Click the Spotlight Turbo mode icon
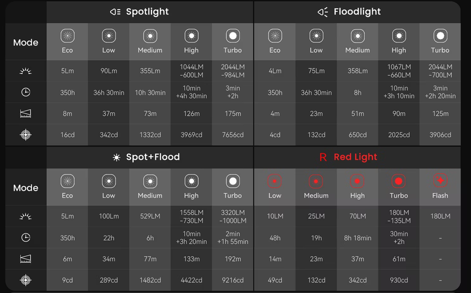 click(x=233, y=36)
